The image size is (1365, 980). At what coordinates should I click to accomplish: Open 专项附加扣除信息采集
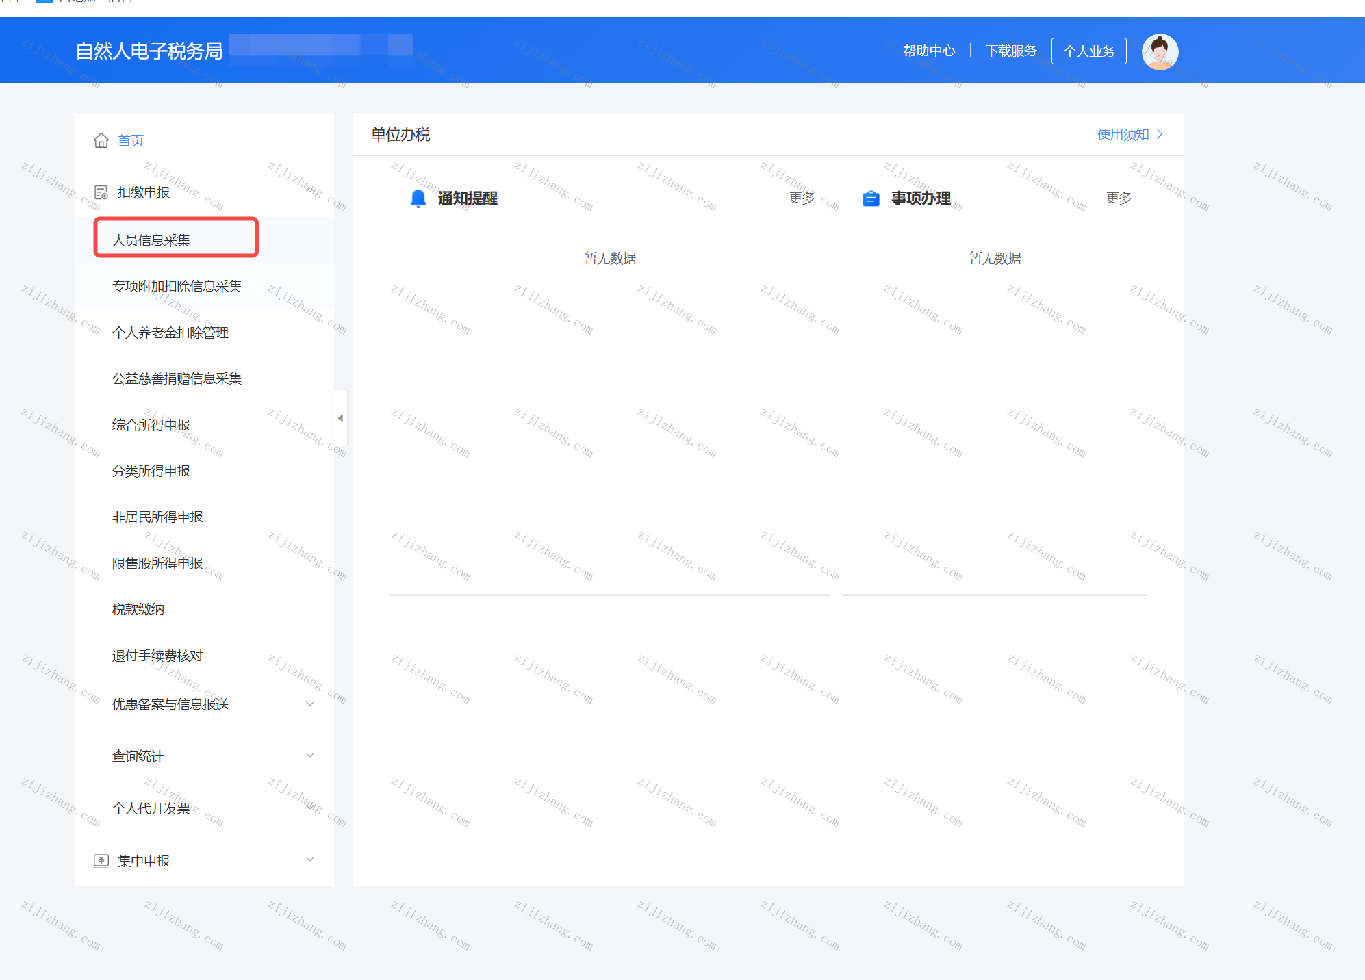tap(177, 286)
